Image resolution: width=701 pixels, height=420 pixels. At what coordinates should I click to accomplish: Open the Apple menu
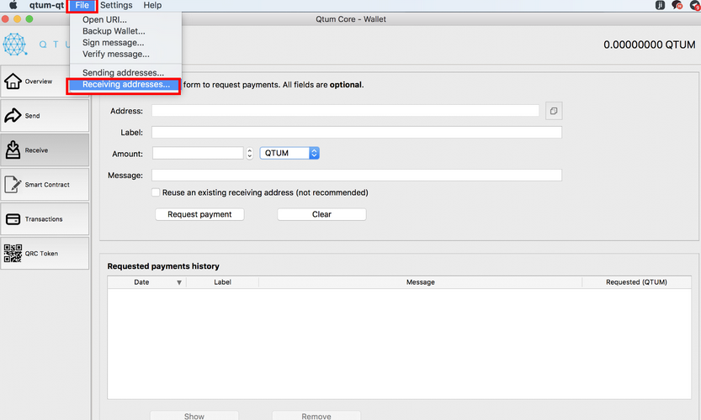tap(13, 5)
